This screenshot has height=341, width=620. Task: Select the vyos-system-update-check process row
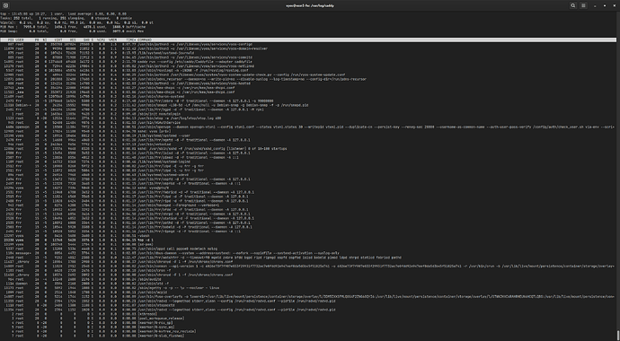(308, 74)
